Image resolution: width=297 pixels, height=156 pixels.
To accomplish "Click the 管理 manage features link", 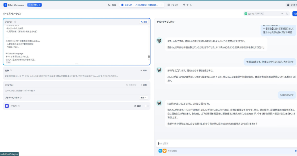I will (296, 151).
